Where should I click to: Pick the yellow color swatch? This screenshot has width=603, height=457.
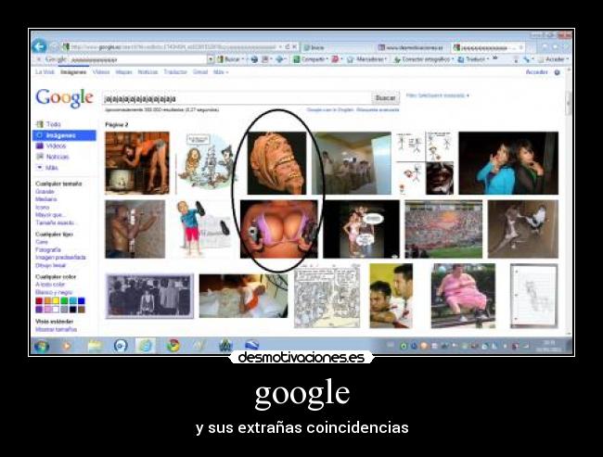[56, 301]
